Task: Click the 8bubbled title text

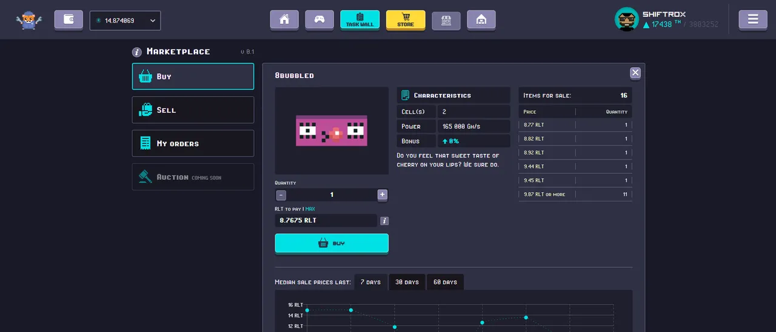Action: click(295, 76)
